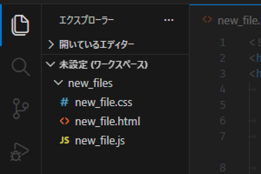Click line number 1 in the editor gutter
261x174 pixels.
coord(223,43)
